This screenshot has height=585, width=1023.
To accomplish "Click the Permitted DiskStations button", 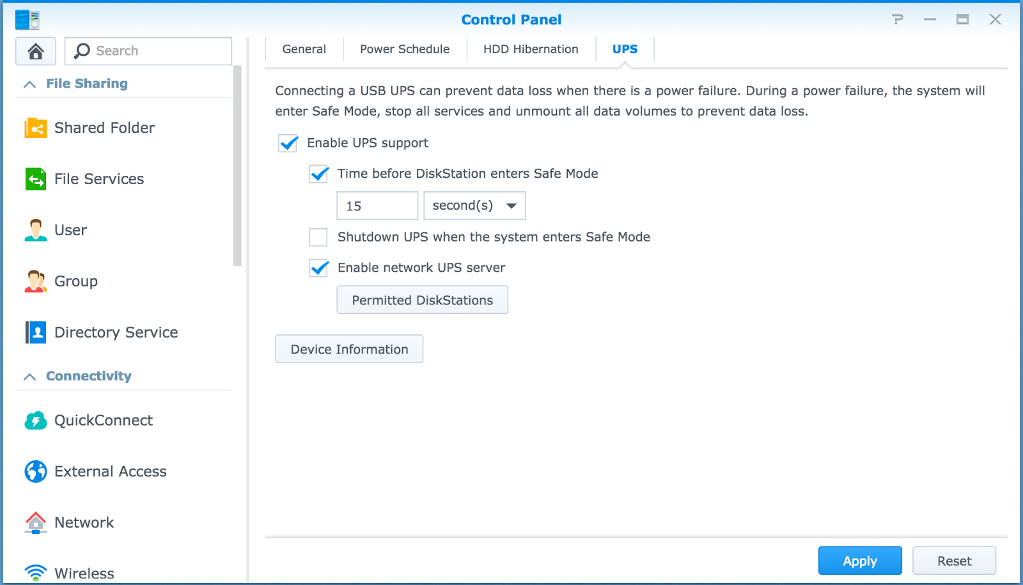I will click(423, 300).
